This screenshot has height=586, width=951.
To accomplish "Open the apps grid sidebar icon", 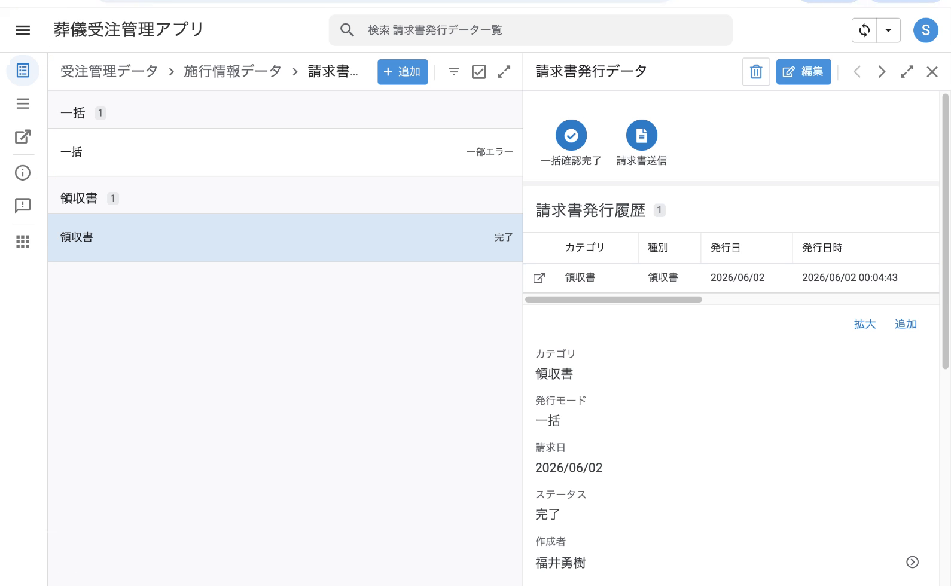I will point(23,242).
